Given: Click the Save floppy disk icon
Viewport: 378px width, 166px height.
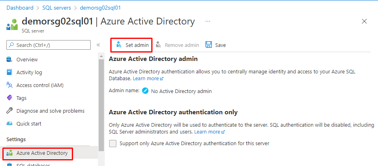Looking at the screenshot, I should tap(209, 45).
